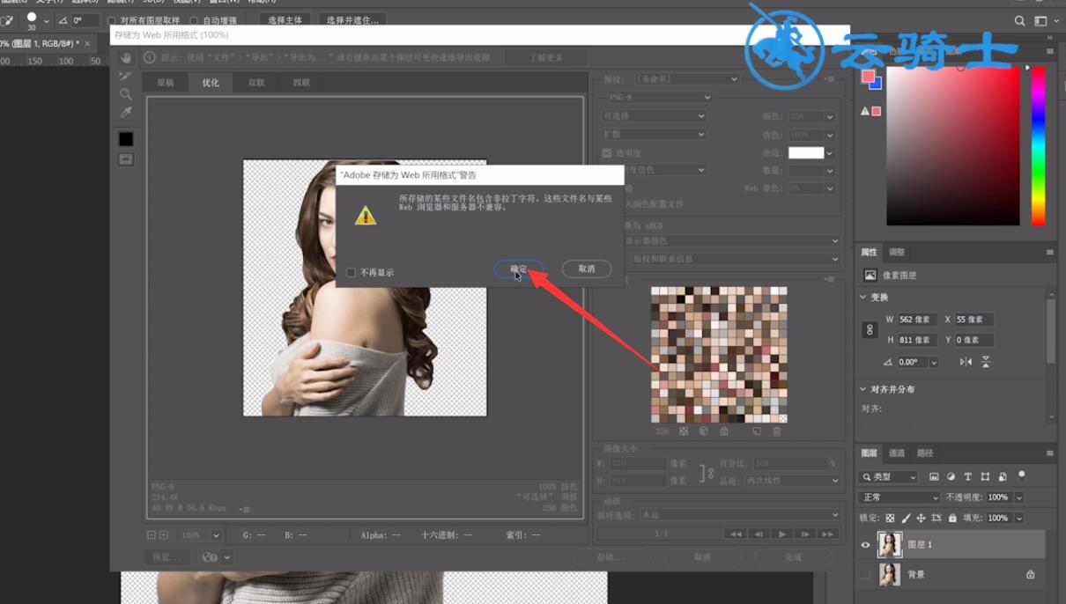
Task: Click the 存储 button in Save for Web
Action: [x=612, y=557]
